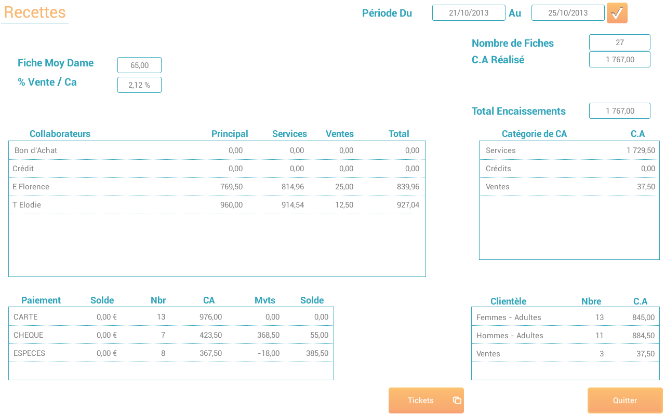Click the % Vente / Ca field
665x415 pixels.
click(x=139, y=85)
